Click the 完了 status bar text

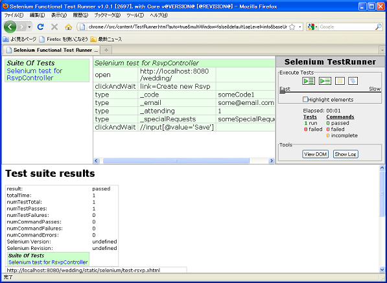pyautogui.click(x=8, y=277)
